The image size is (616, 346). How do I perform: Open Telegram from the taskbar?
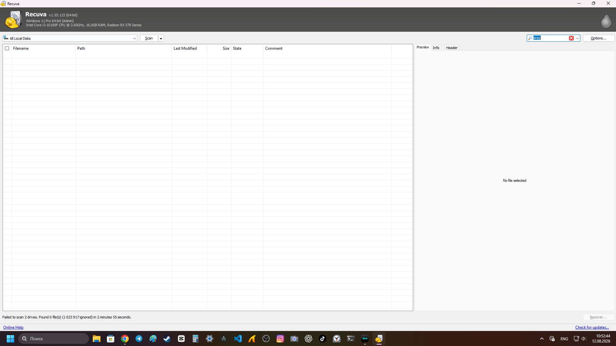point(139,339)
